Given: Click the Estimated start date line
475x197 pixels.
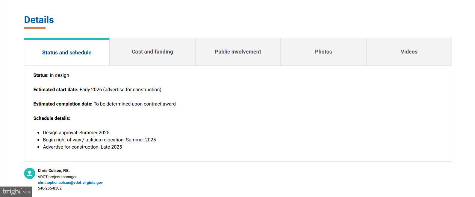Looking at the screenshot, I should point(97,90).
